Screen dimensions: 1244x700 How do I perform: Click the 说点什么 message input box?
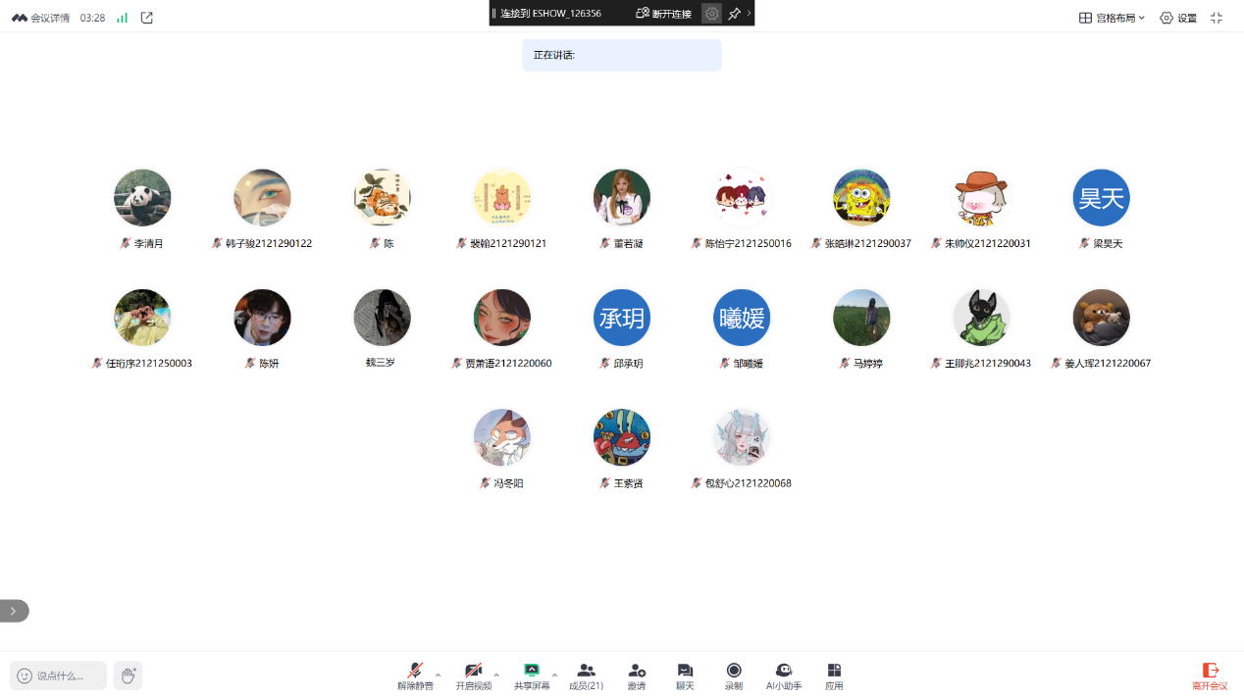pos(59,675)
